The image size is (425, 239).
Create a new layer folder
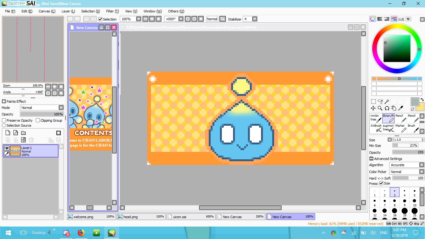point(23,133)
